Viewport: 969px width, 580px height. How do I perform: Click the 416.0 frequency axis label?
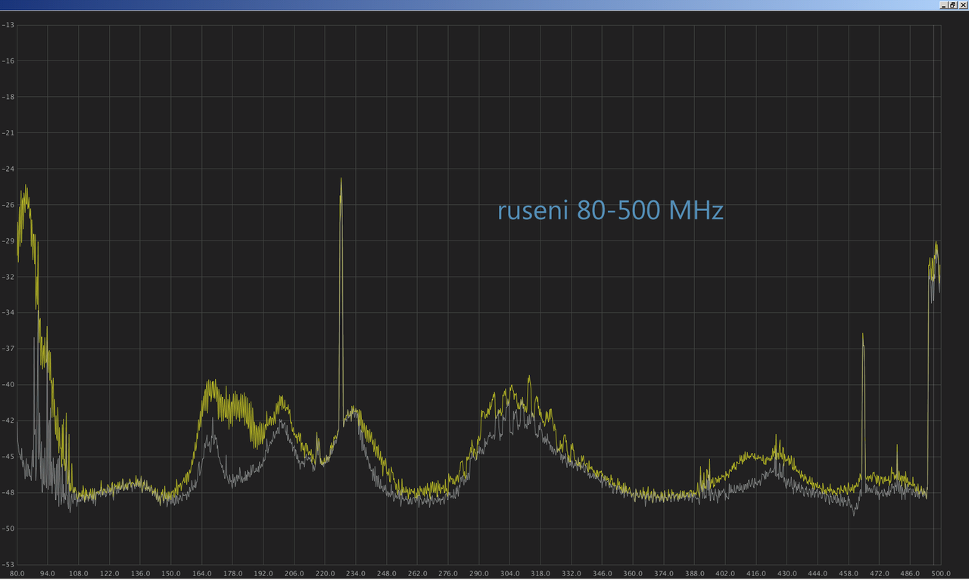[x=756, y=573]
